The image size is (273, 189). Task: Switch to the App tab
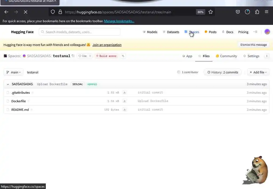pos(187,56)
